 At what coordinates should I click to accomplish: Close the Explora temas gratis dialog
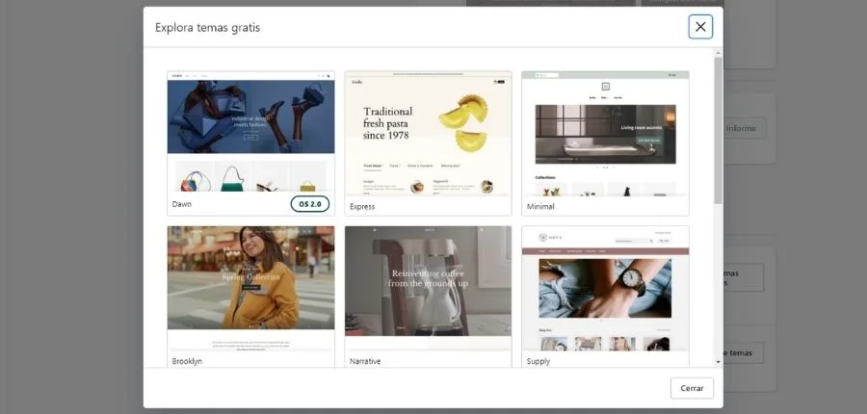700,27
